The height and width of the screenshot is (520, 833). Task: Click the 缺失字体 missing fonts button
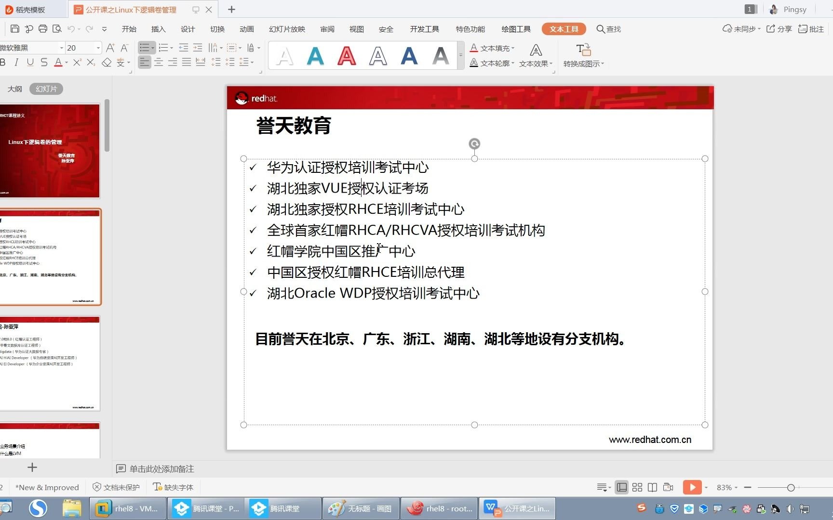[173, 487]
